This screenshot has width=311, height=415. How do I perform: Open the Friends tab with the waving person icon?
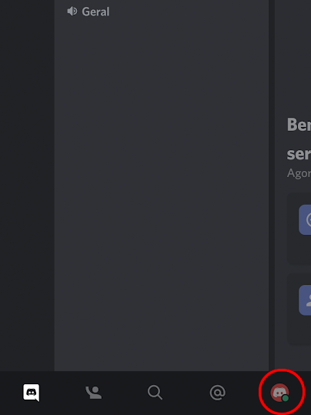tap(93, 393)
